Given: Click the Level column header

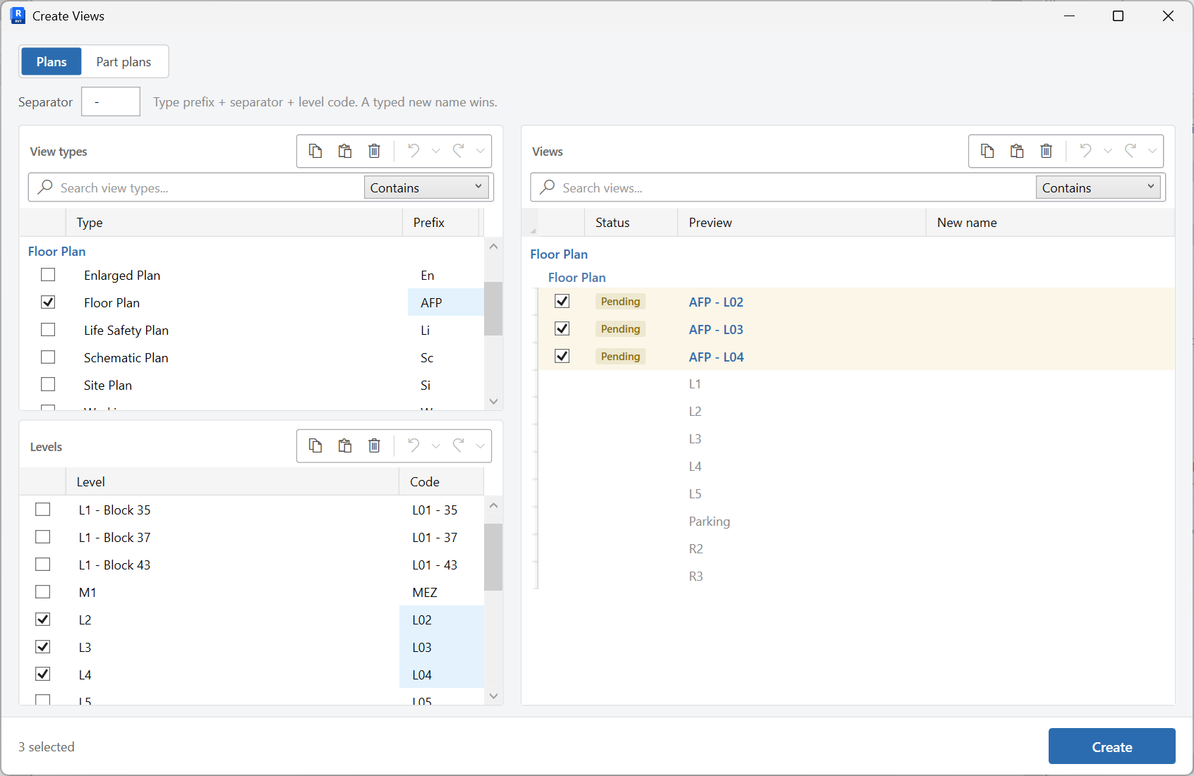Looking at the screenshot, I should point(232,482).
